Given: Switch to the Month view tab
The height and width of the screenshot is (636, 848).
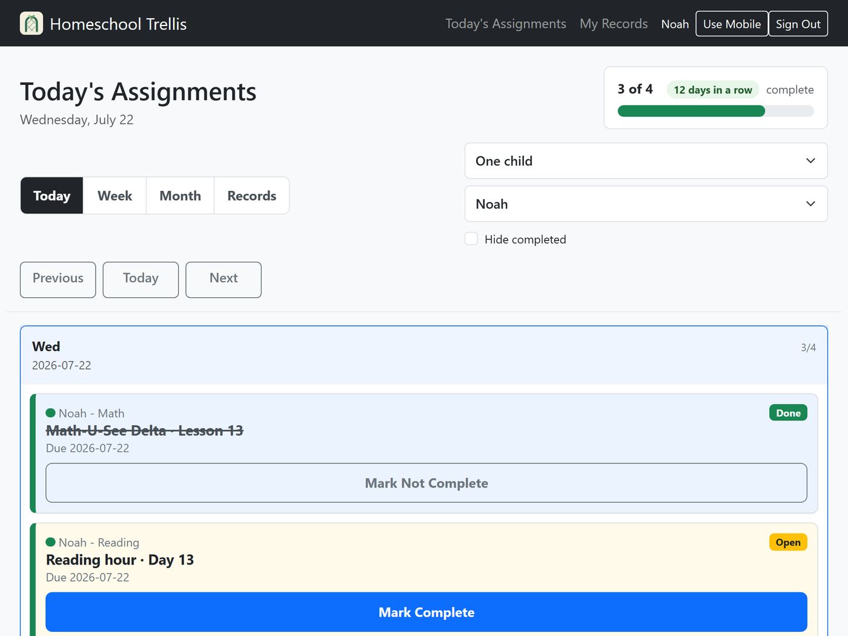Looking at the screenshot, I should (180, 196).
